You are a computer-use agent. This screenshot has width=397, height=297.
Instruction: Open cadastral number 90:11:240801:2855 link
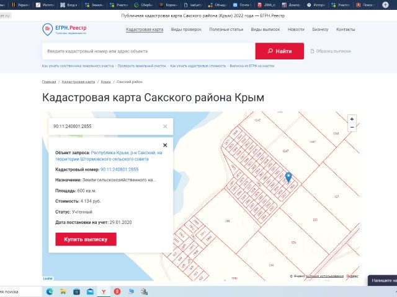click(120, 170)
